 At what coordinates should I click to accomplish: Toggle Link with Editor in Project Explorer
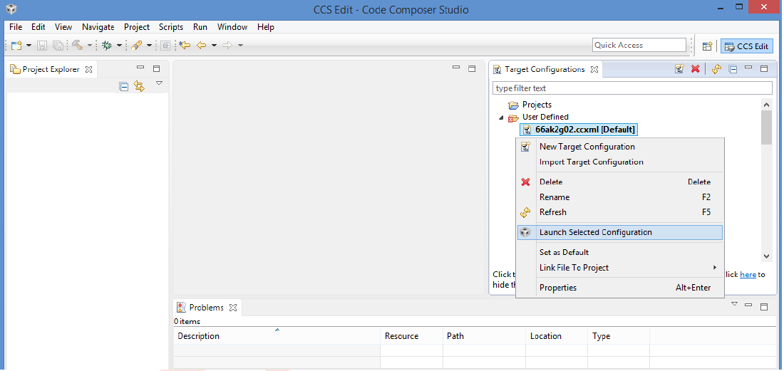(139, 86)
